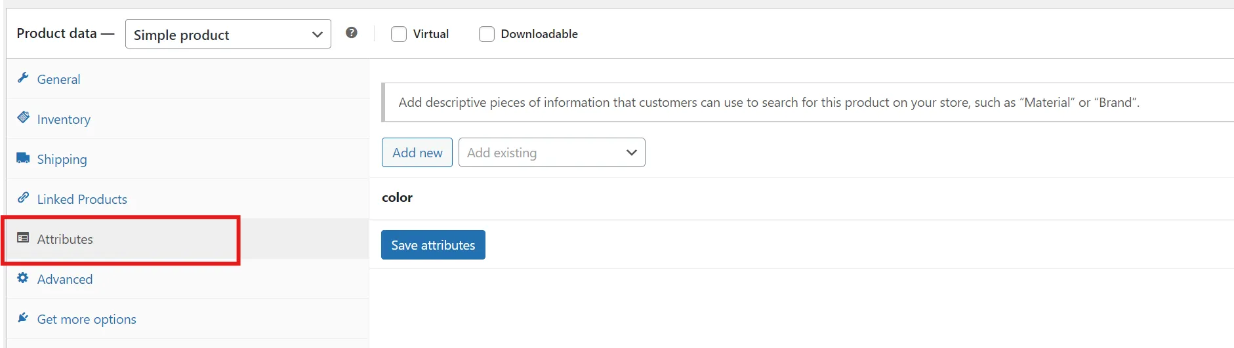Open the Simple product type dropdown
The image size is (1234, 348).
[x=228, y=34]
